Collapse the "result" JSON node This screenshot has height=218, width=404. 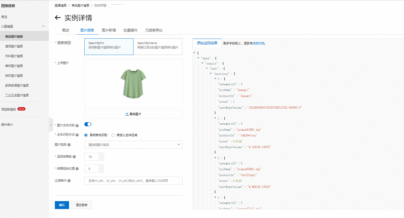click(x=203, y=63)
